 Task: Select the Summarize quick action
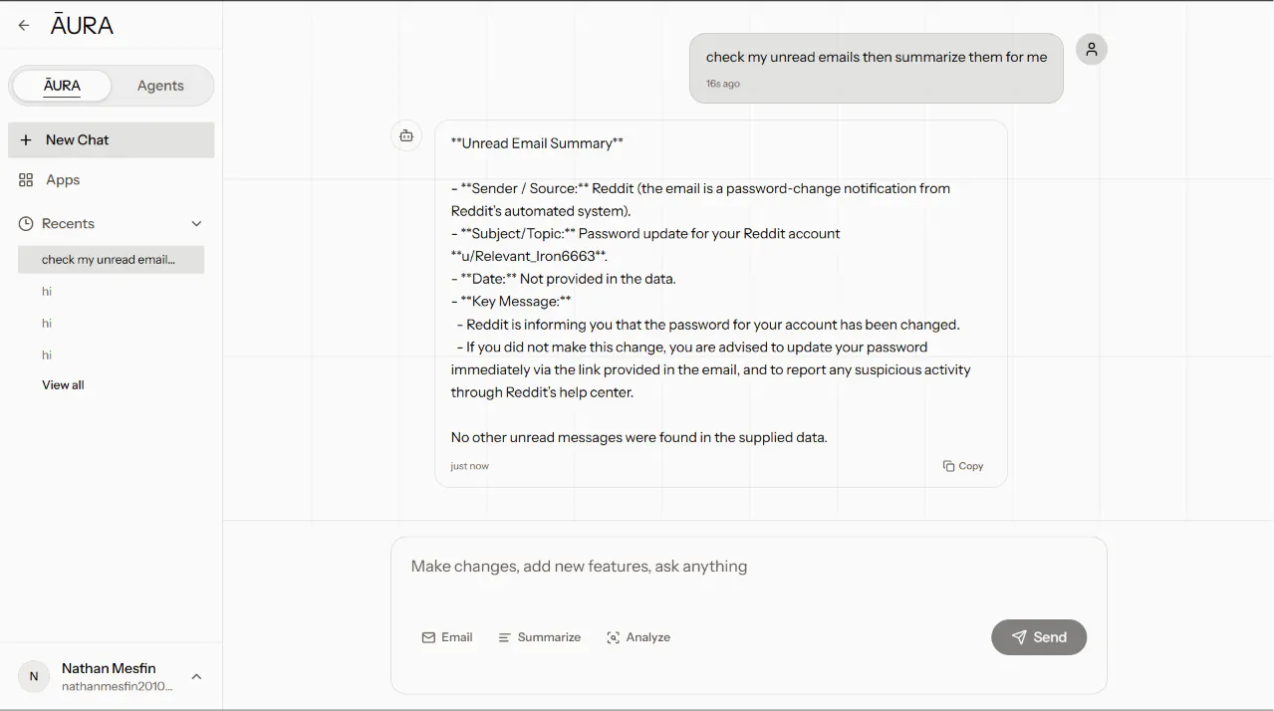coord(540,637)
